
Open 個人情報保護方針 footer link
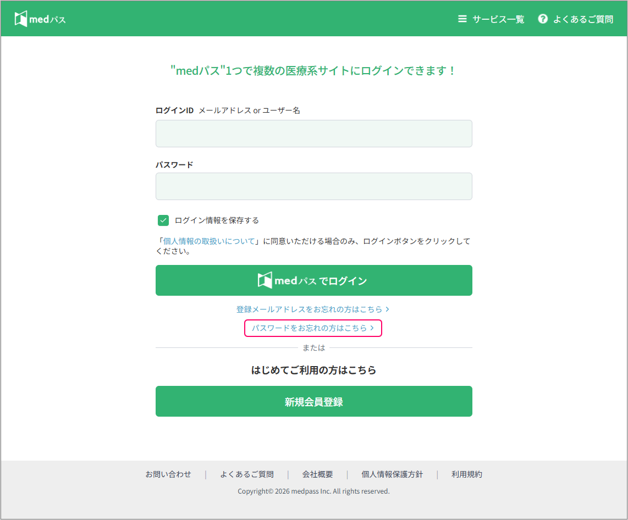(392, 474)
